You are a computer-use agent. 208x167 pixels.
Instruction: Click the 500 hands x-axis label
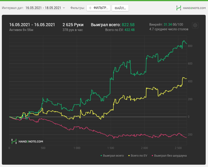point(43,148)
